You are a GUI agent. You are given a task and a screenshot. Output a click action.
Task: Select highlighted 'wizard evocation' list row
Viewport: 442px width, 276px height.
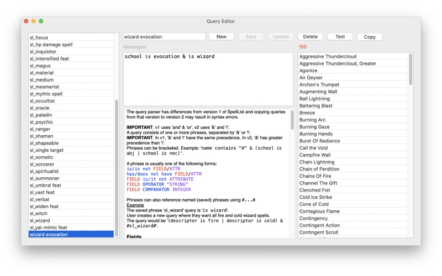tap(71, 234)
